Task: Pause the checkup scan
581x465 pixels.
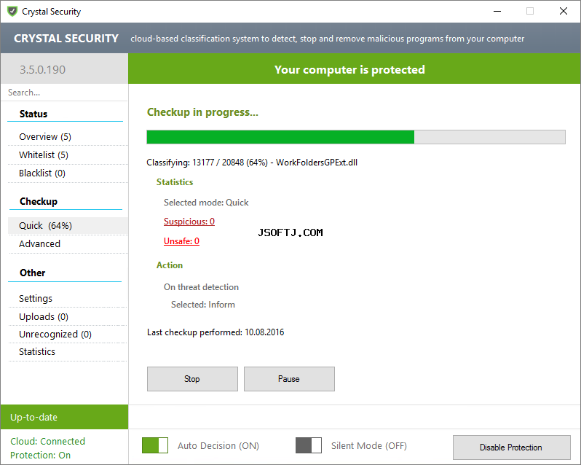Action: (289, 378)
